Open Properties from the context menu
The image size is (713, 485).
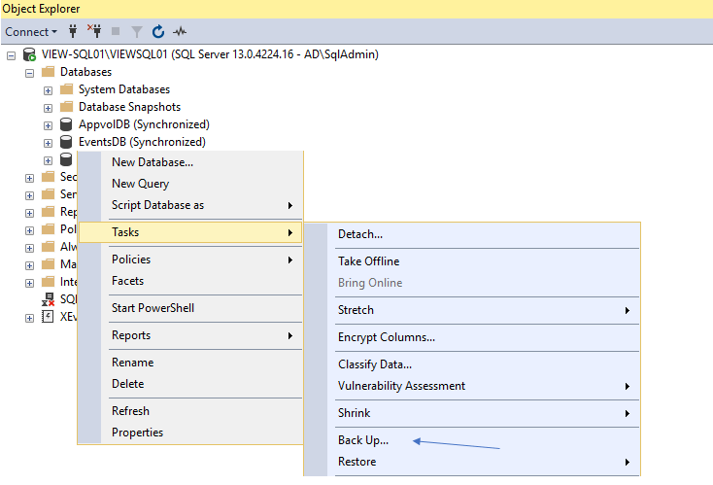(x=137, y=433)
